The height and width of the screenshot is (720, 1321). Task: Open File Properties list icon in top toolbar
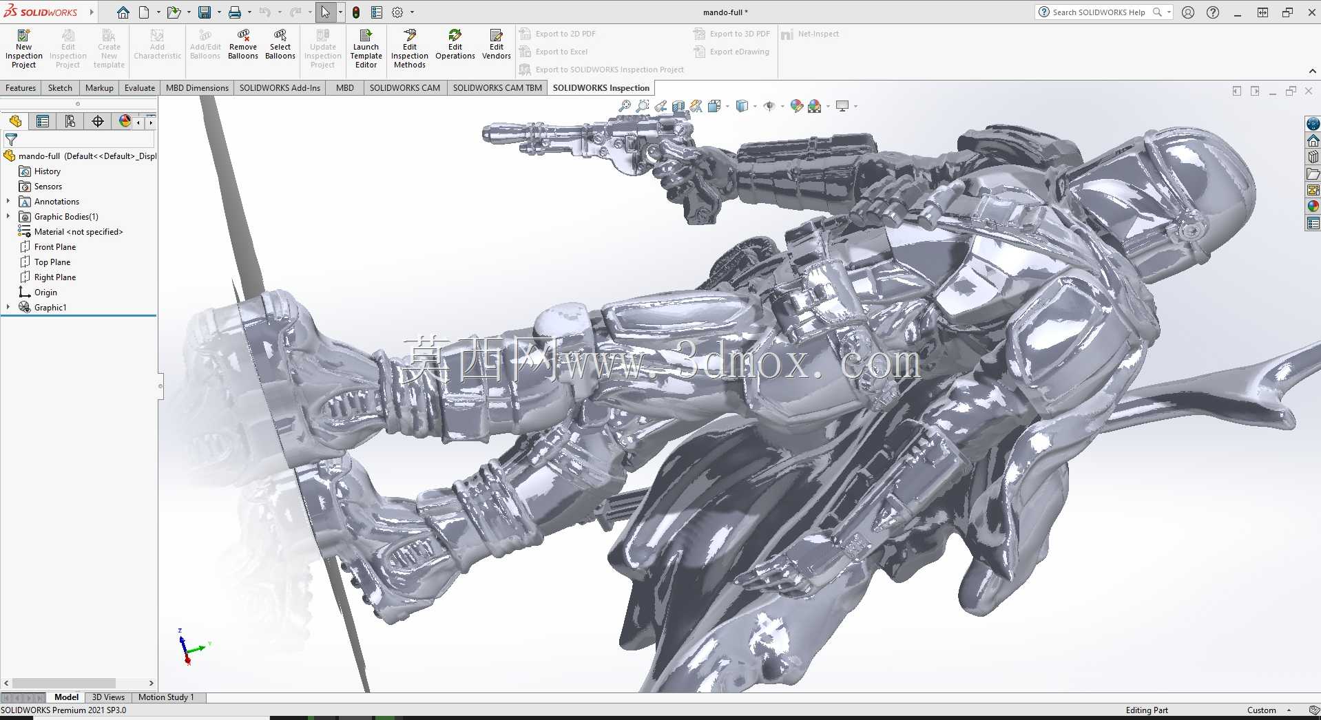[377, 12]
